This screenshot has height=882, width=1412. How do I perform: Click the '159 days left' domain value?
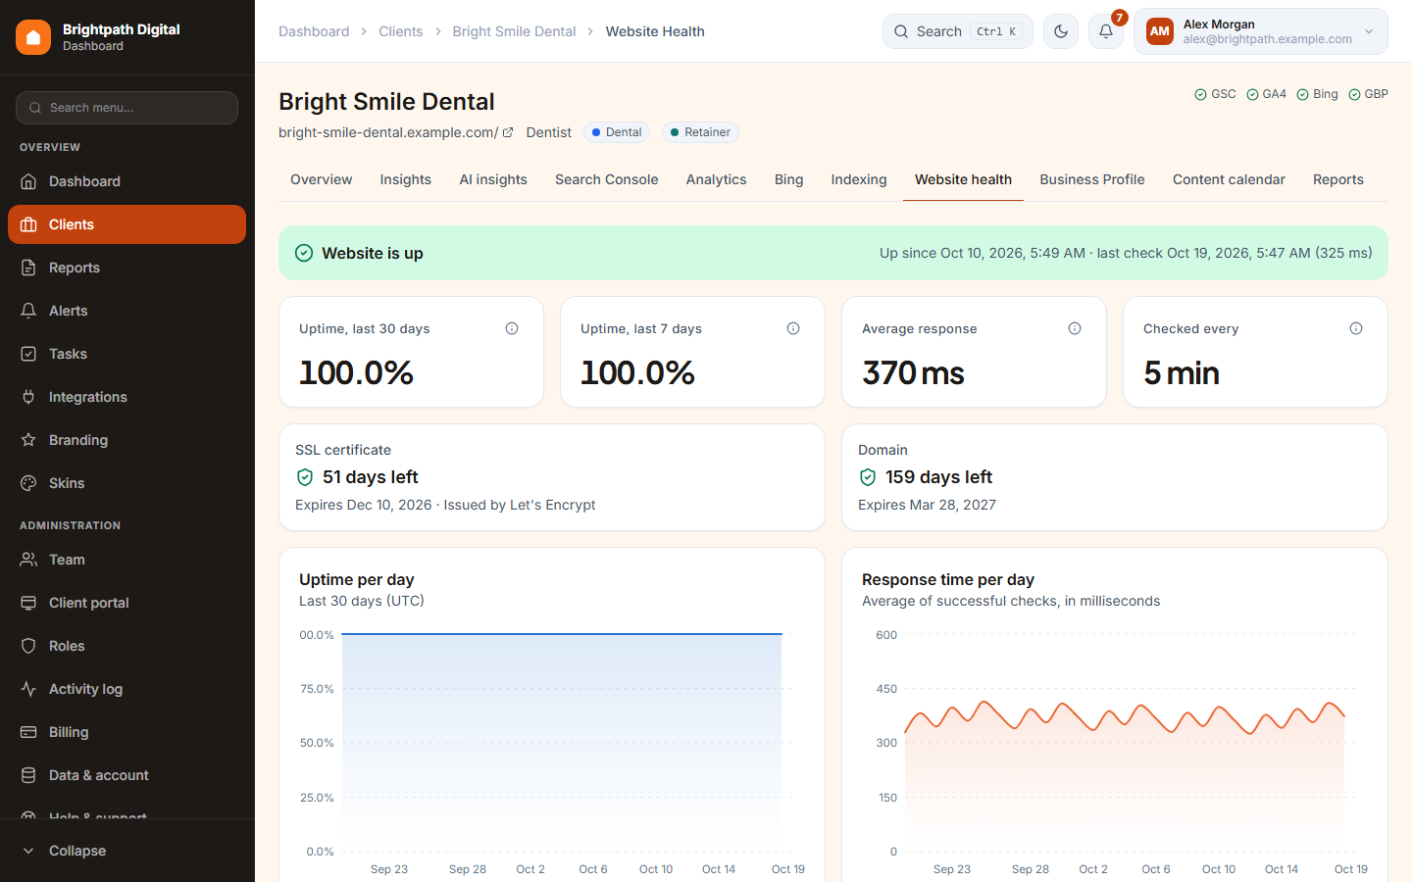938,477
